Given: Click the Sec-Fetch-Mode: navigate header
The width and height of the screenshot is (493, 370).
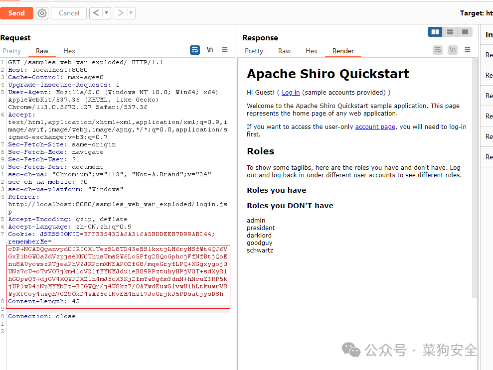Looking at the screenshot, I should pyautogui.click(x=56, y=152).
